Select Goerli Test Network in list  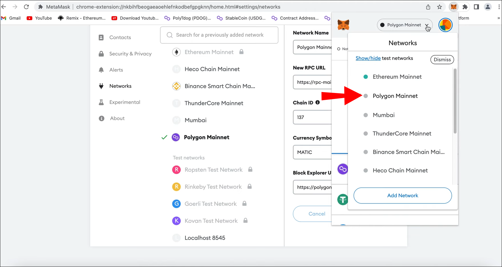click(210, 204)
